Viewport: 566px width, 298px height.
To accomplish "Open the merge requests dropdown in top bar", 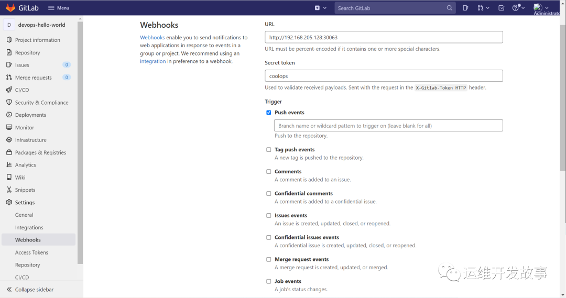I will (483, 8).
